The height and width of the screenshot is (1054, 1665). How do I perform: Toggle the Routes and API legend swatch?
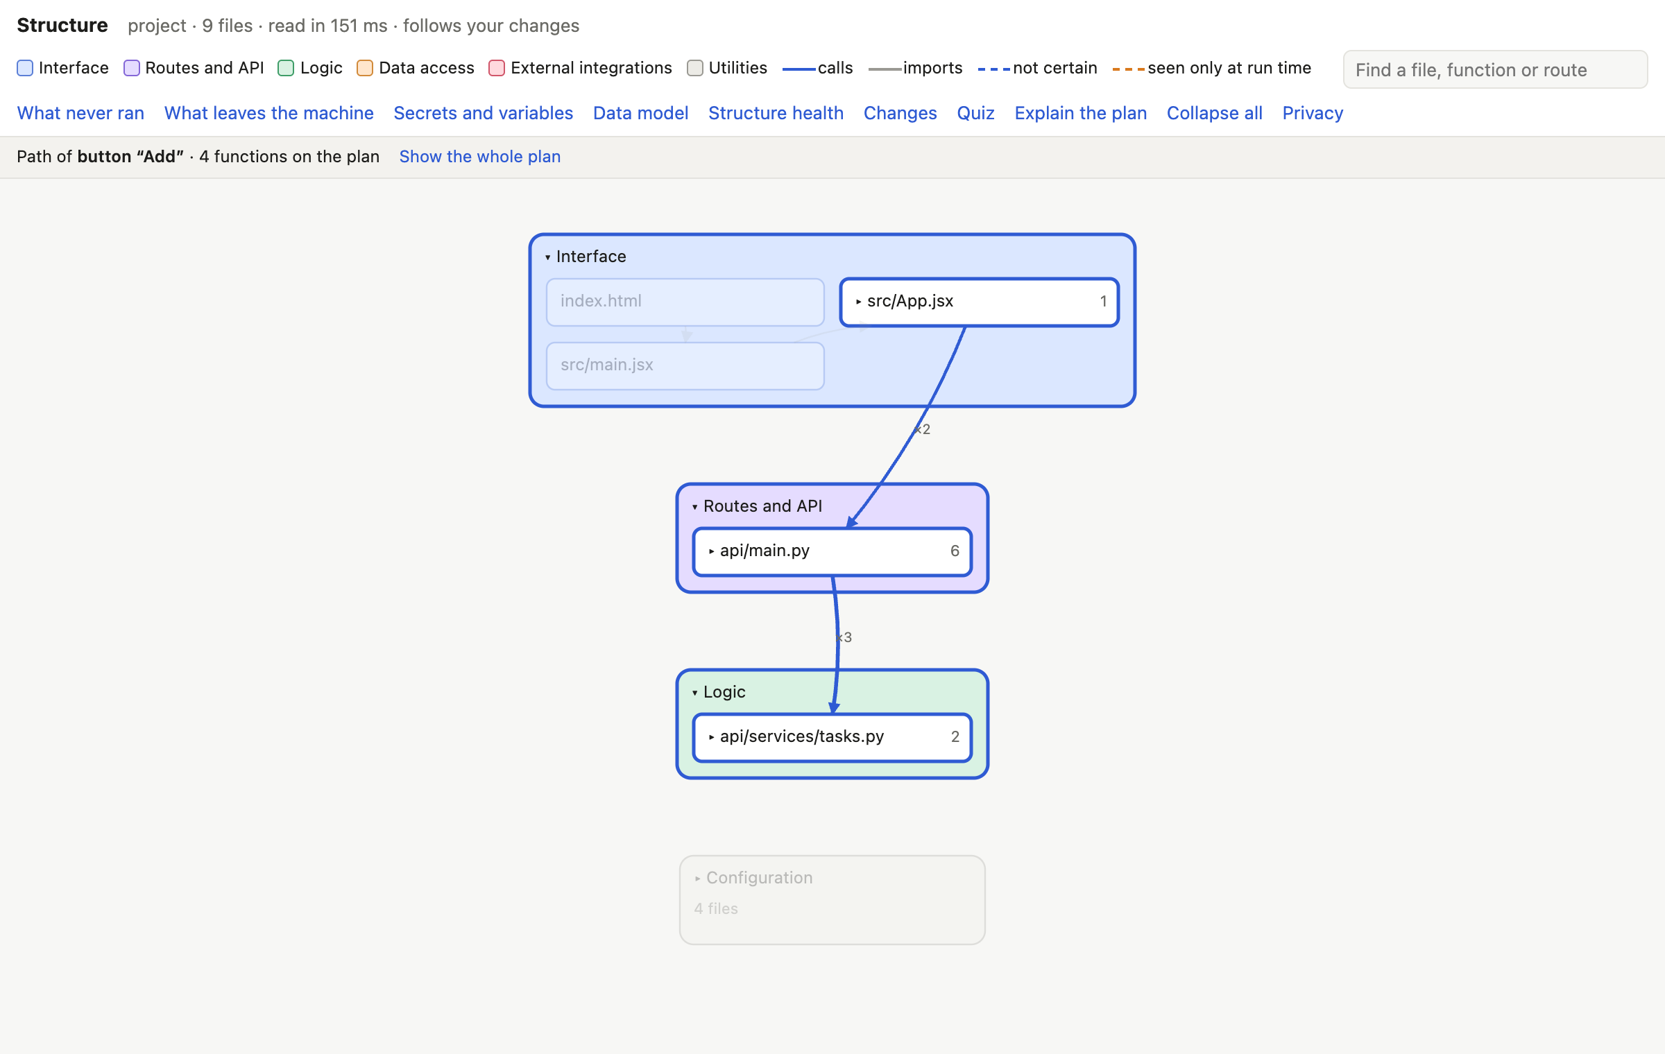pos(132,68)
